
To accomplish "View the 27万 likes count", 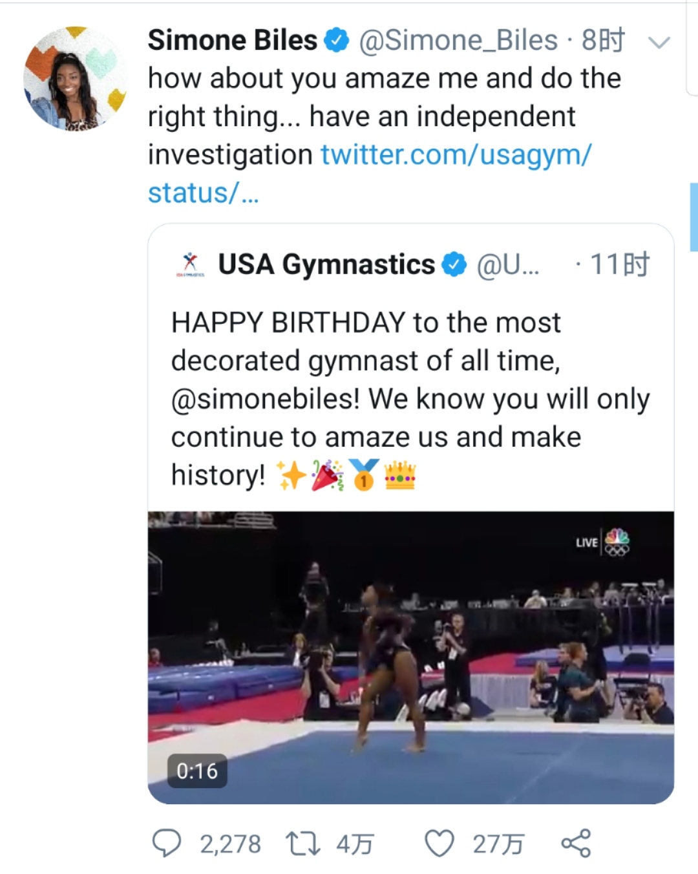I will (498, 844).
